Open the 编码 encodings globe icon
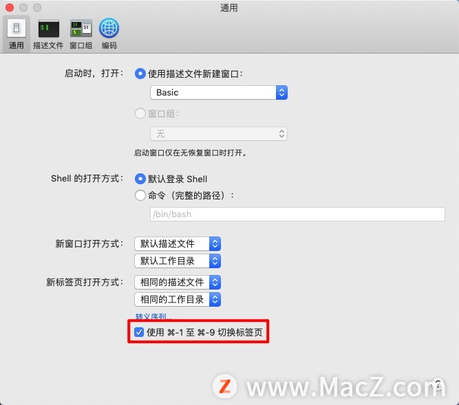Screen dimensions: 459x405 pyautogui.click(x=109, y=33)
